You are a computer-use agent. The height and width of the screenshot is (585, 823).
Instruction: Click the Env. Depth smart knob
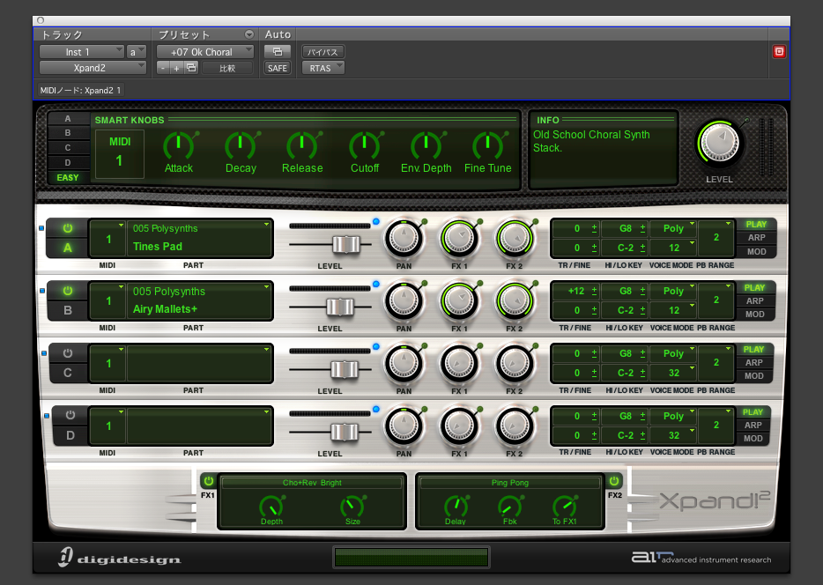coord(426,146)
